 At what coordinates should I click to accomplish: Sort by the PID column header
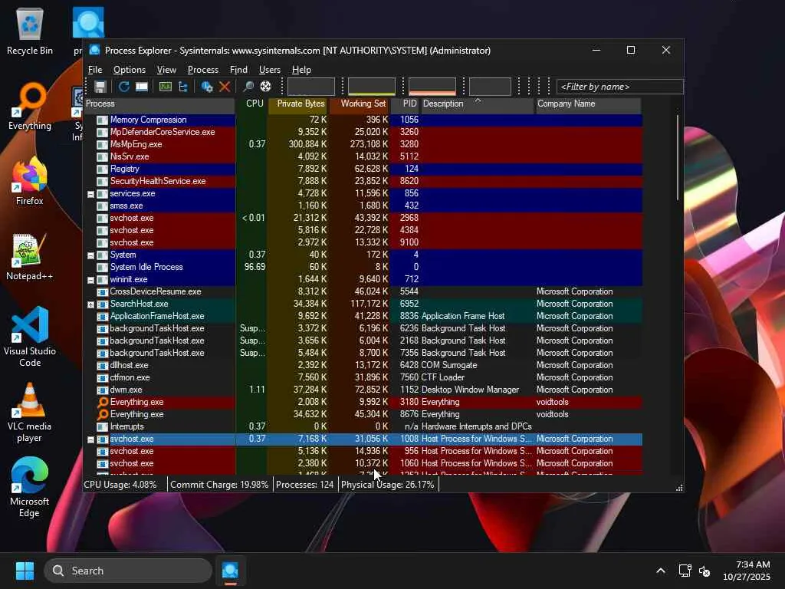coord(405,104)
